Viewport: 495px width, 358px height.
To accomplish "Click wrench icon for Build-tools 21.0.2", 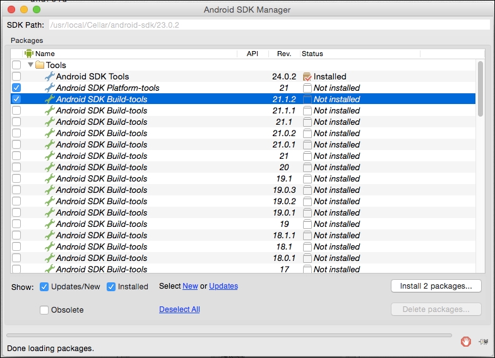I will (x=49, y=133).
